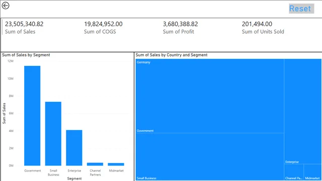Viewport: 322px width, 181px height.
Task: Select the Enterprise bar in the chart
Action: pyautogui.click(x=74, y=148)
